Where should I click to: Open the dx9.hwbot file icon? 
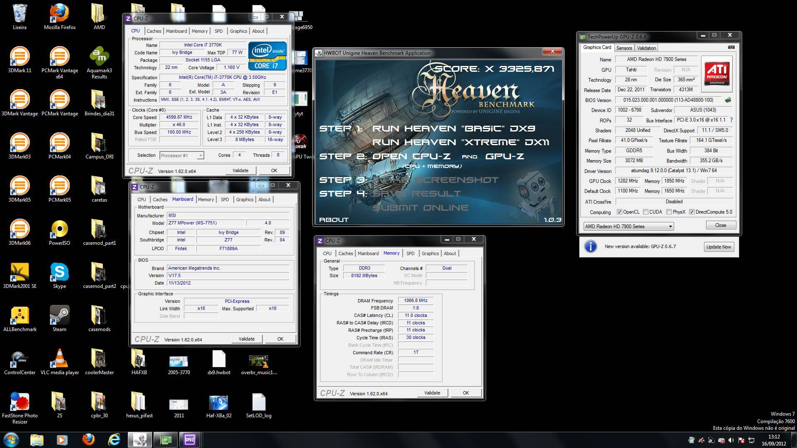pyautogui.click(x=219, y=362)
